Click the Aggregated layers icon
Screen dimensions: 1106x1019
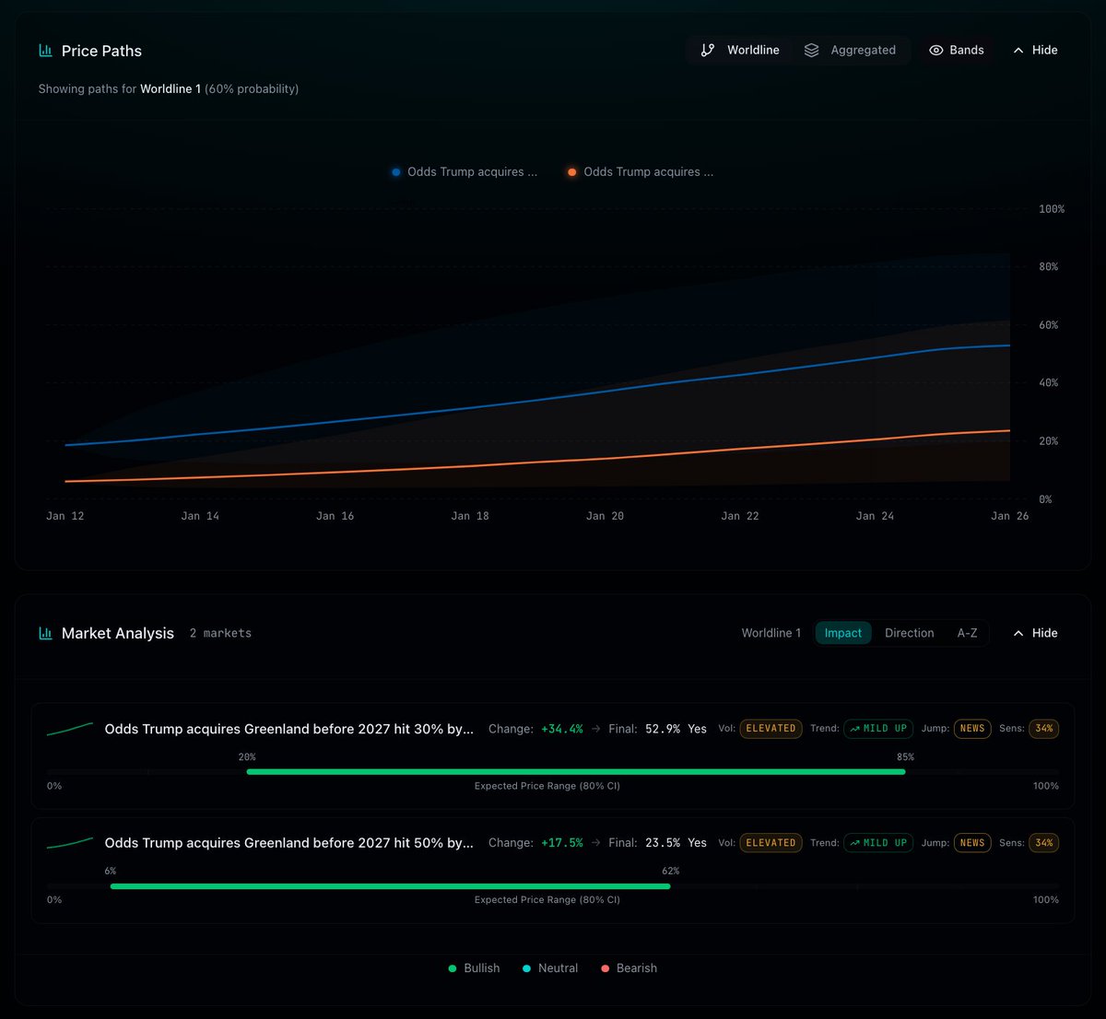click(811, 50)
